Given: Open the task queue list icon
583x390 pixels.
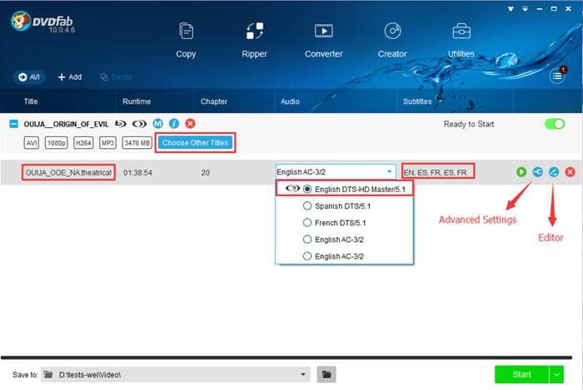Looking at the screenshot, I should [x=557, y=76].
